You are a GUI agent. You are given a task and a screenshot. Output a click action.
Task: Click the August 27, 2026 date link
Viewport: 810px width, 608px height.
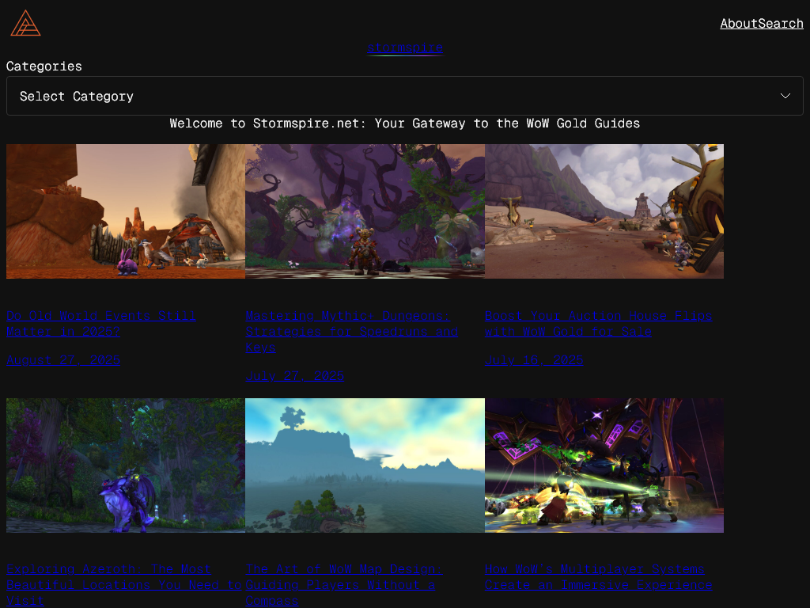[x=63, y=359]
